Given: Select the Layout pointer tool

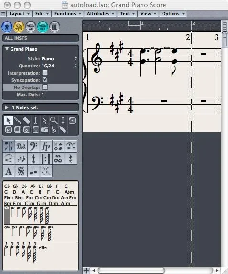Looking at the screenshot, I should (x=45, y=121).
